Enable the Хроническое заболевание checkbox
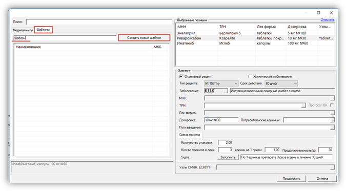The width and height of the screenshot is (346, 191). (x=250, y=76)
